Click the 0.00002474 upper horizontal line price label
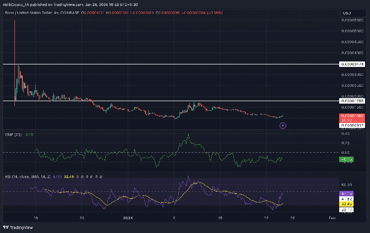Viewport: 370px width, 233px height. click(352, 64)
